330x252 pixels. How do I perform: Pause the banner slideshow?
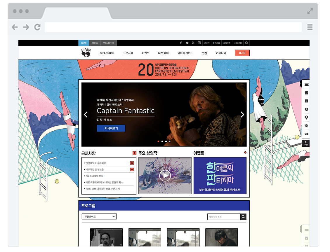point(170,141)
